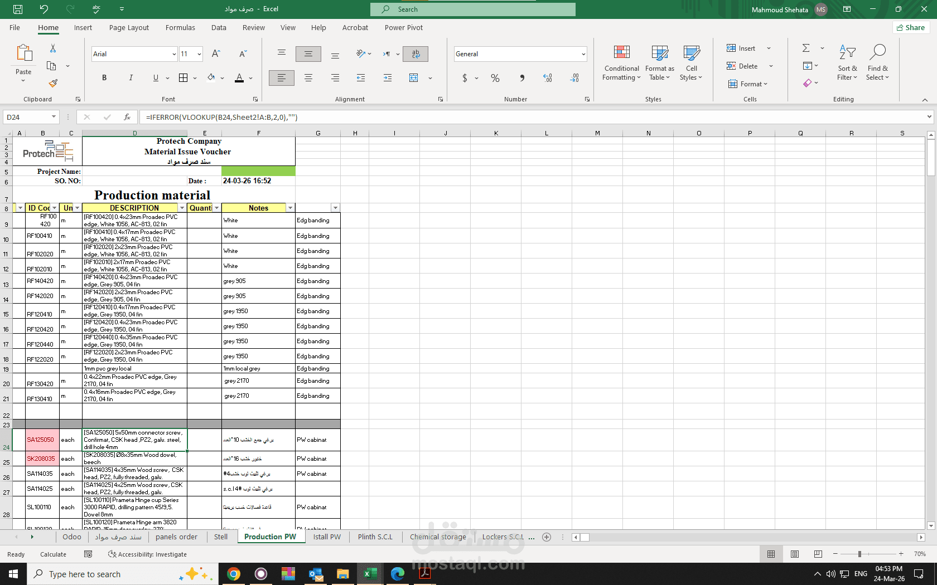Merge and center the cells
Screen dimensions: 937x585
(413, 78)
